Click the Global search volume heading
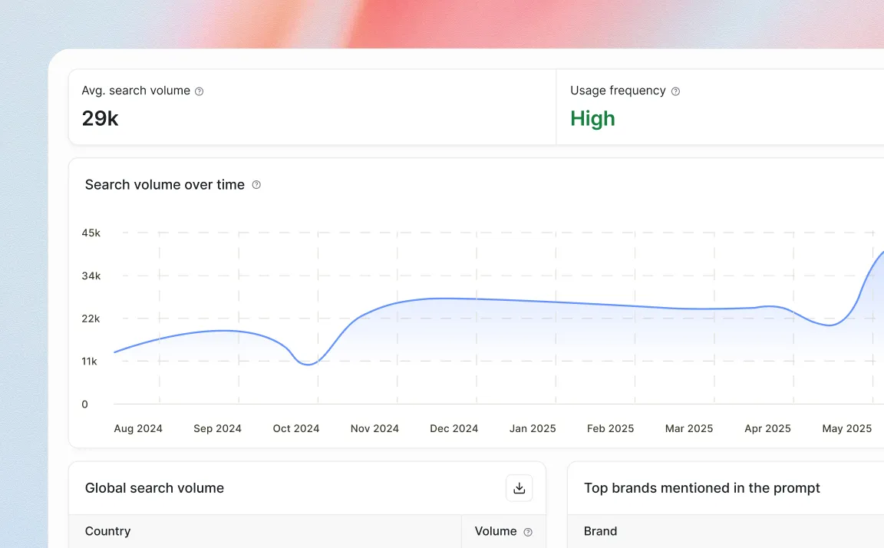 coord(154,488)
